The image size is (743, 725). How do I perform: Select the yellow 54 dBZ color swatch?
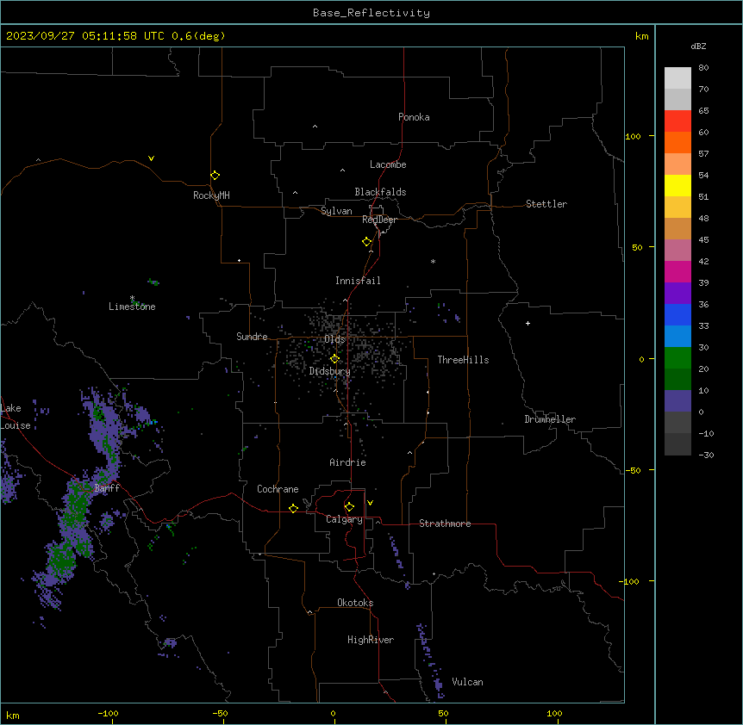[677, 185]
